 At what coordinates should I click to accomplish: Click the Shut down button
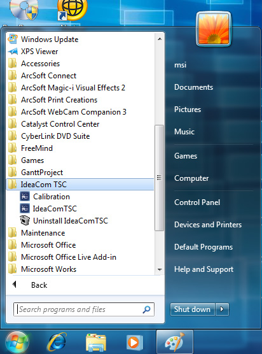click(x=192, y=309)
